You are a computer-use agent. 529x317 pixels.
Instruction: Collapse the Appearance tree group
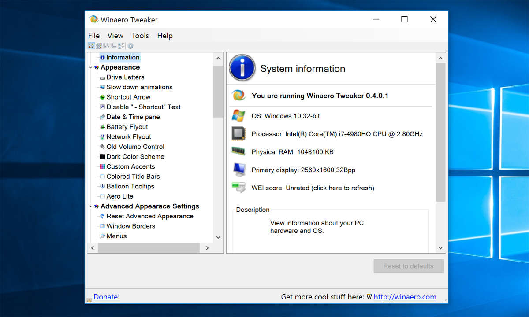click(91, 68)
